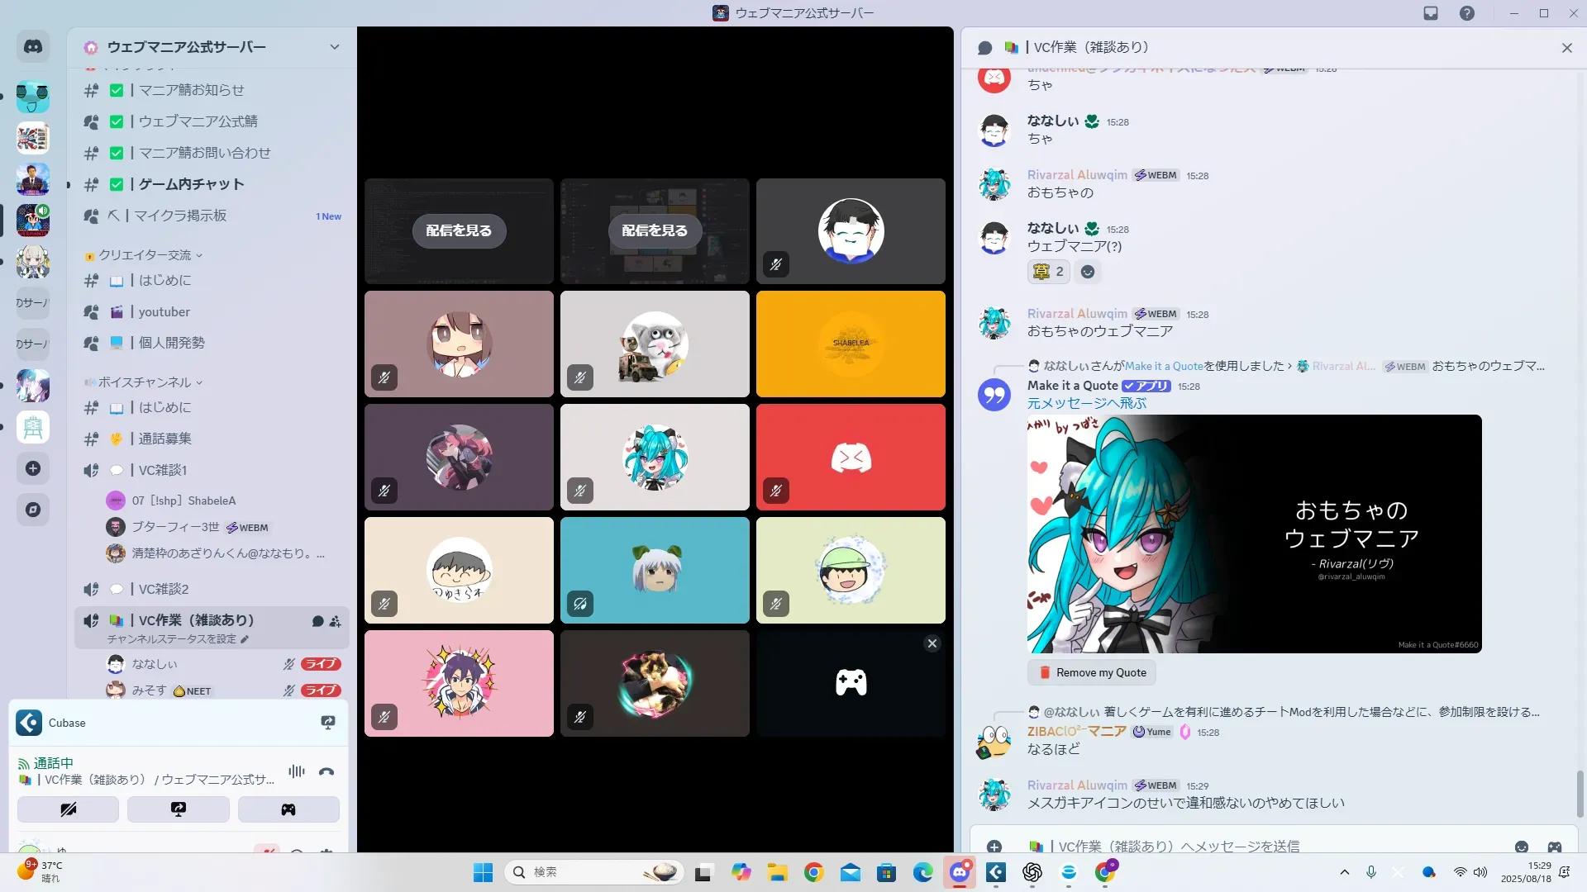The width and height of the screenshot is (1587, 892).
Task: Expand the ウェブマニア公式サーバー server menu dropdown
Action: tap(335, 47)
